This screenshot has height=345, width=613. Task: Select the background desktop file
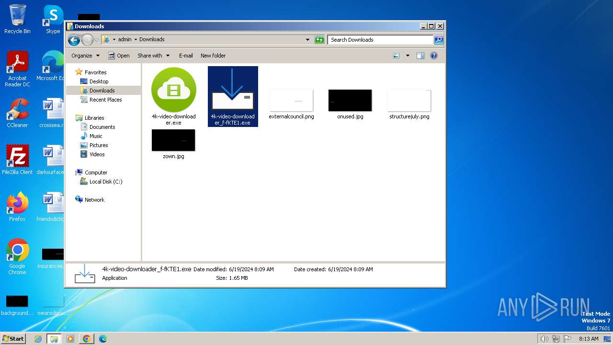click(17, 305)
